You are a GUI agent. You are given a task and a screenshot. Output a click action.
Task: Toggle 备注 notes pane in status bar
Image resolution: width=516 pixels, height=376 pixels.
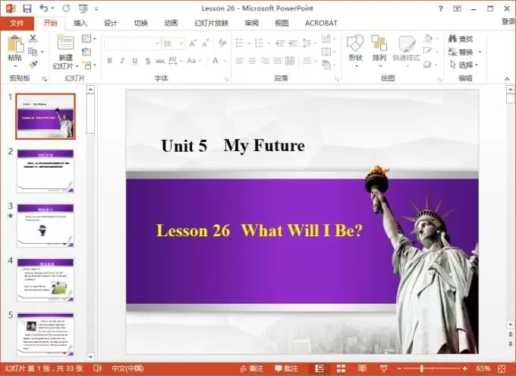(x=252, y=368)
